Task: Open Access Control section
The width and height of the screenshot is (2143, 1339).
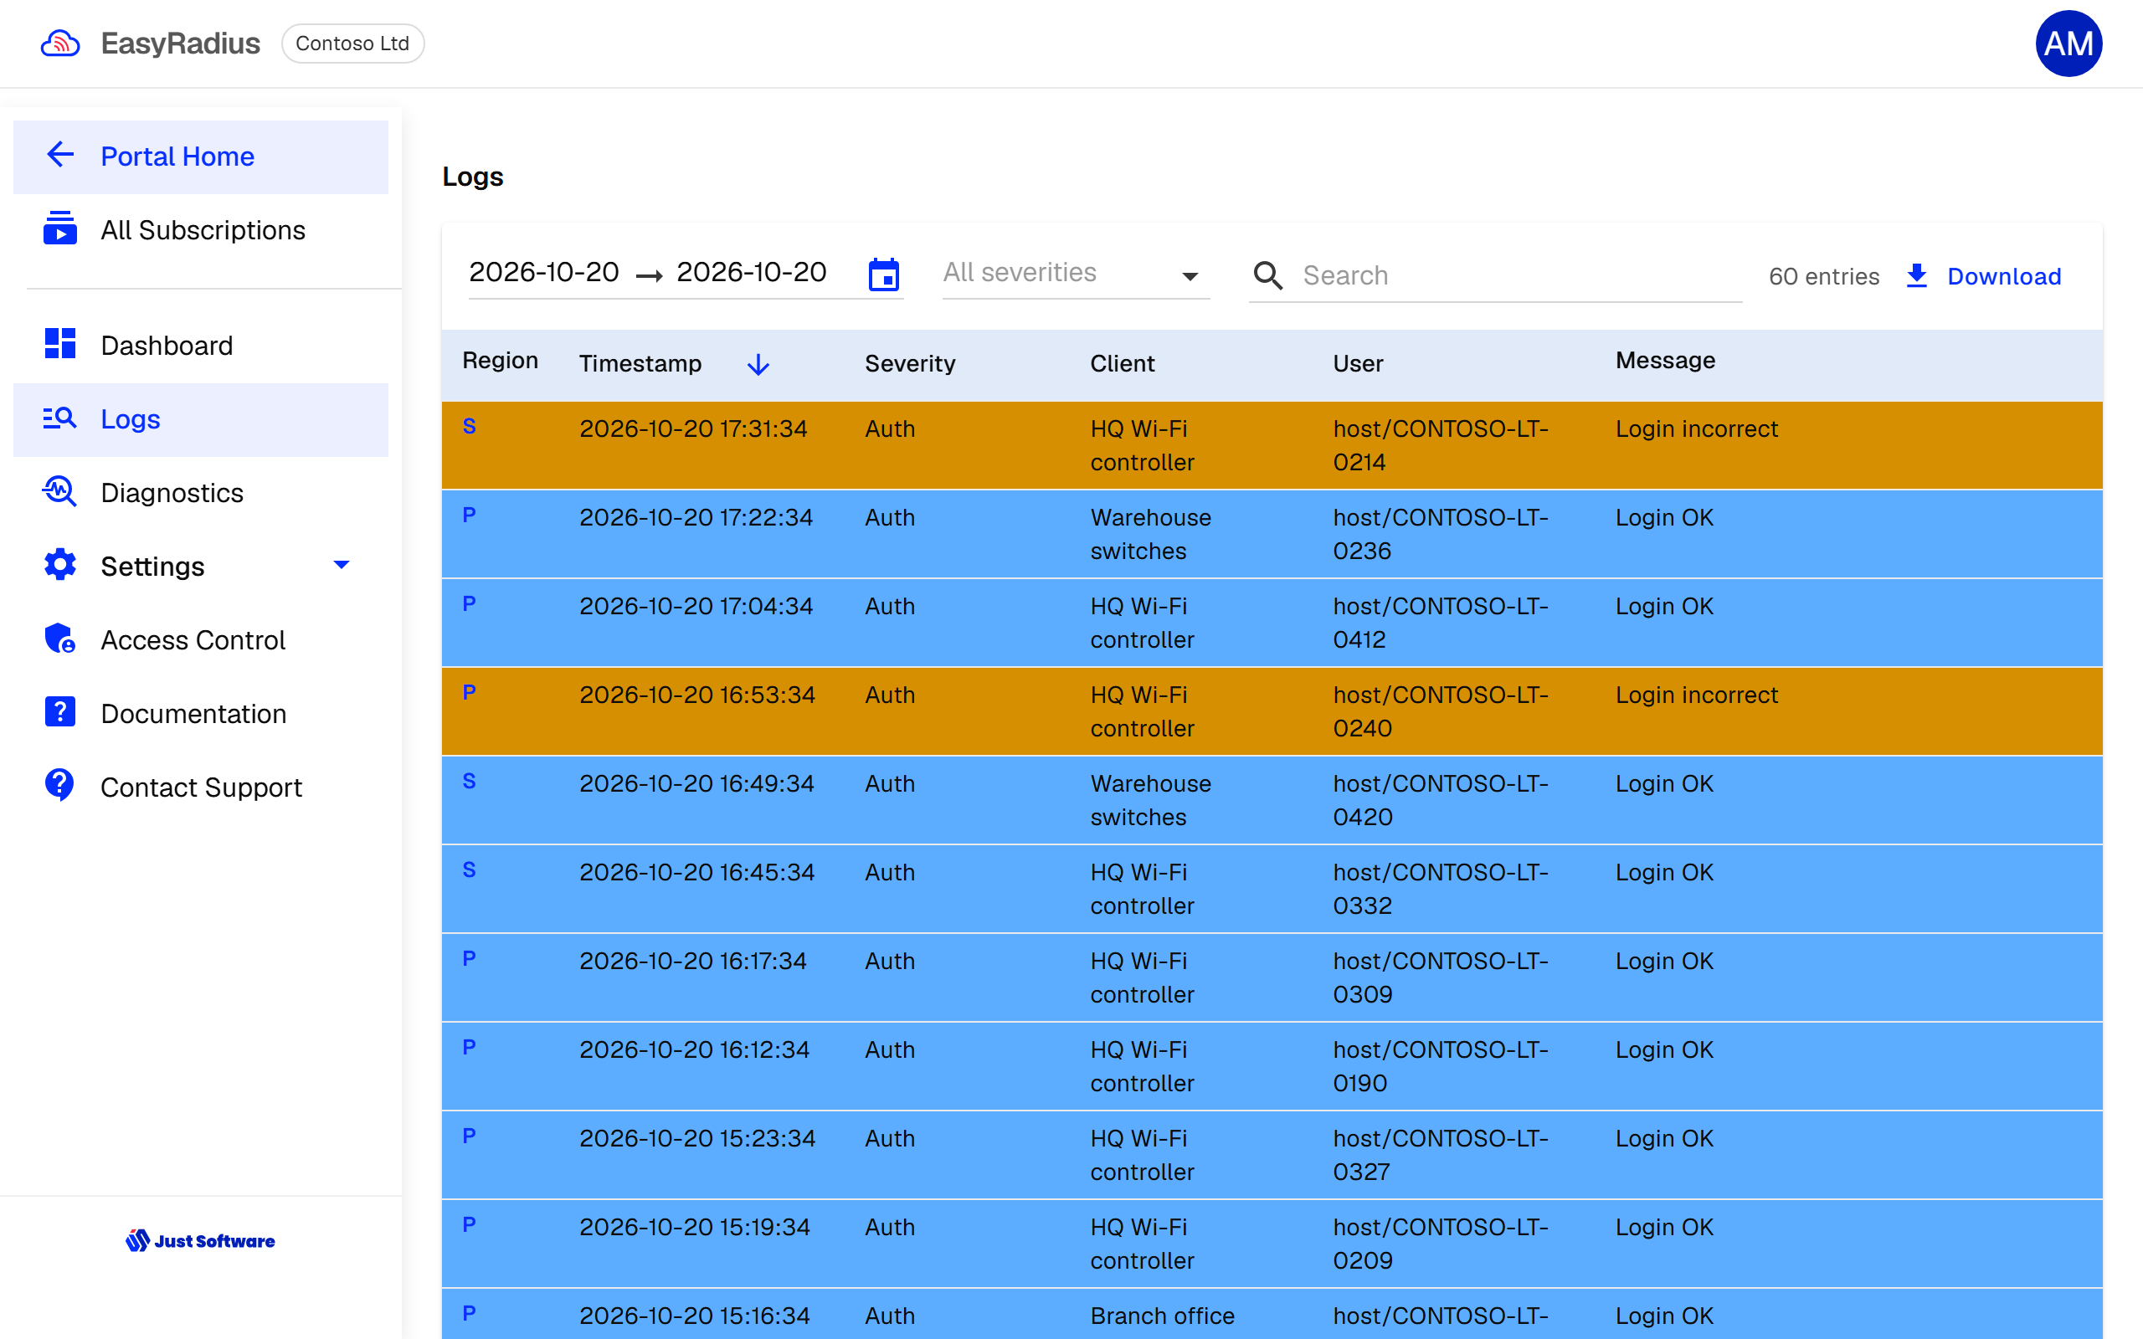Action: click(x=201, y=640)
